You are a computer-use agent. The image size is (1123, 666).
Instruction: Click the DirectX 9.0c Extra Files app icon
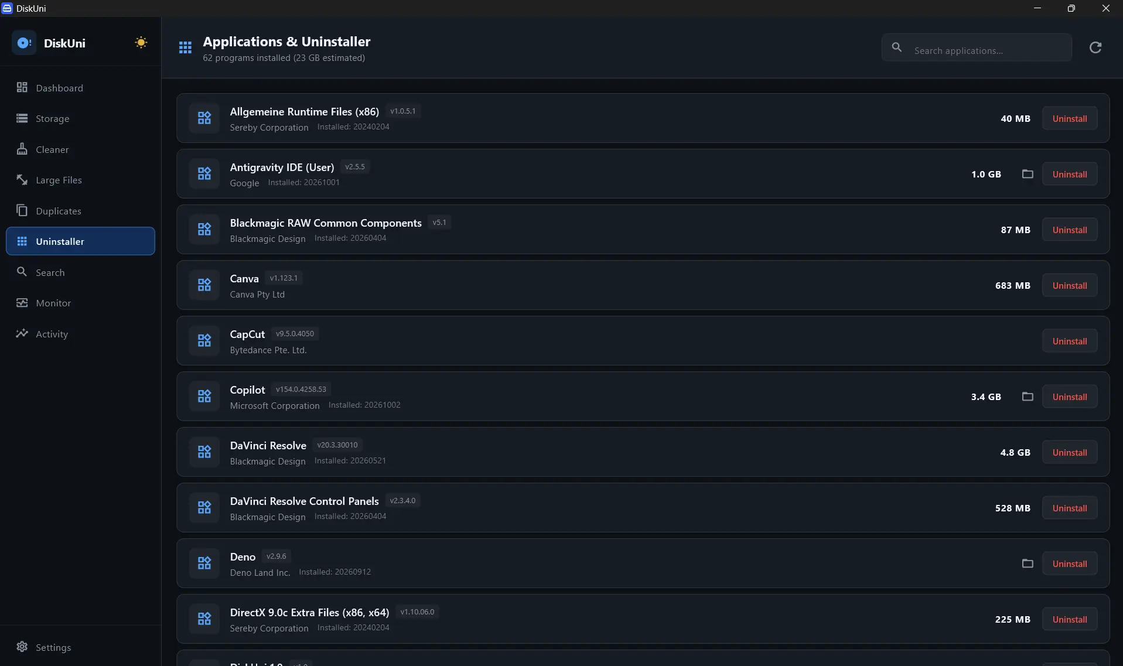204,619
